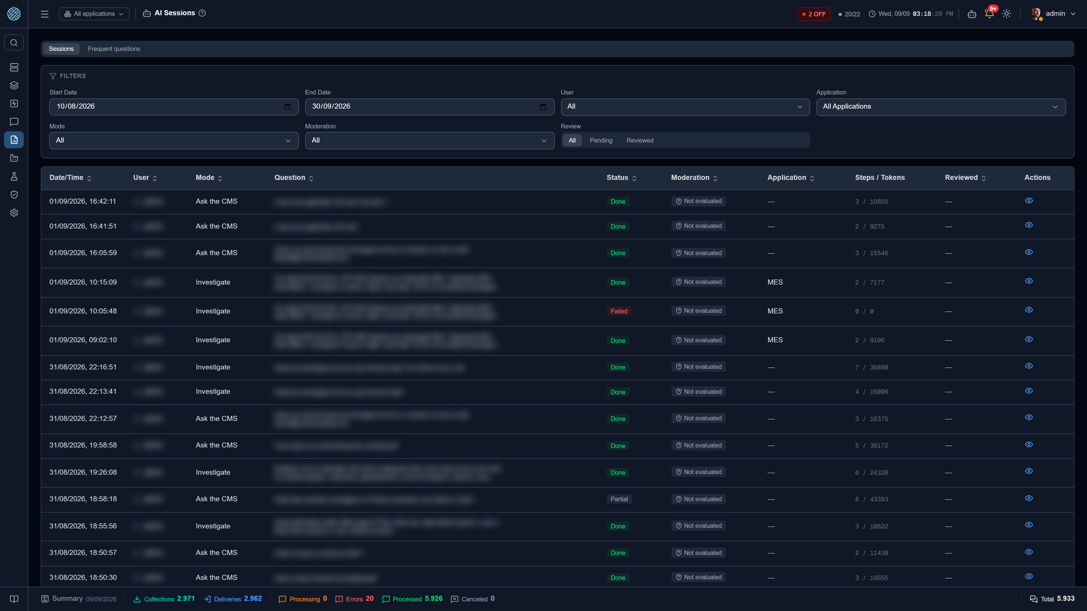Click the Processed 5.926 counter

412,599
